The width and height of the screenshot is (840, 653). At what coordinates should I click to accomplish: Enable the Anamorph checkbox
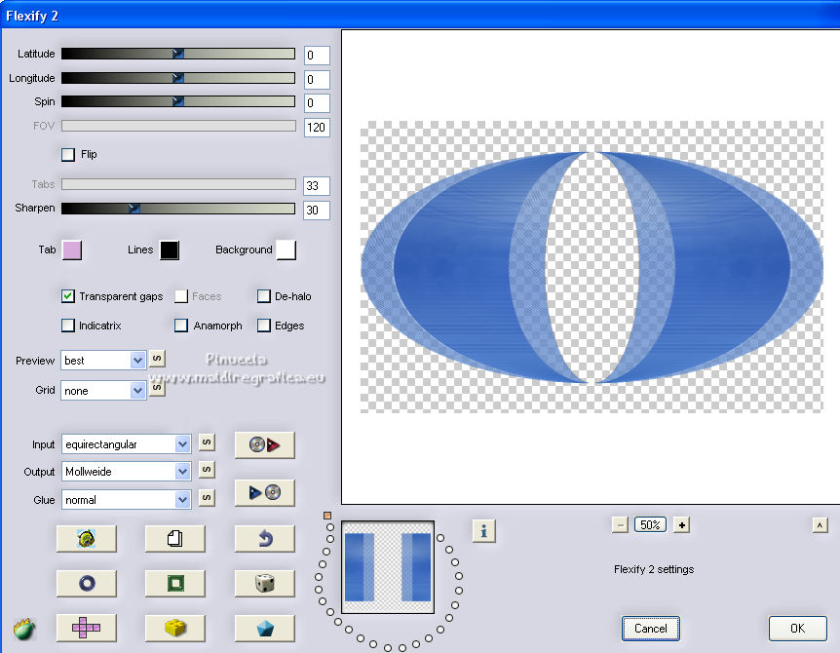[x=181, y=326]
